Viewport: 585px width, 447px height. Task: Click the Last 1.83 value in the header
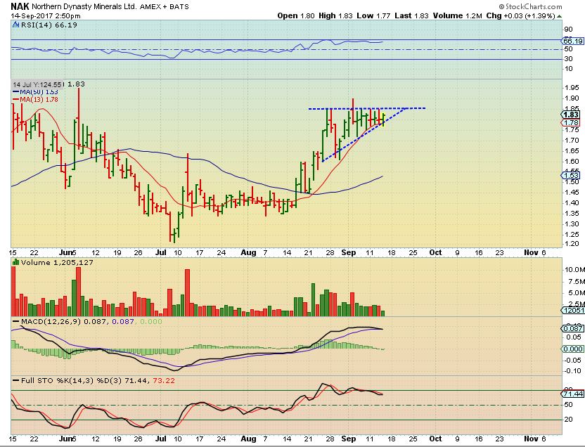411,15
